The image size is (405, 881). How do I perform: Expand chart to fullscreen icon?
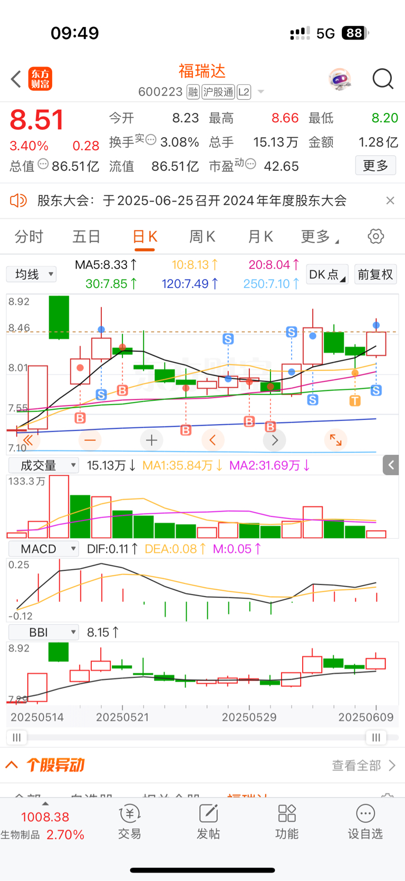point(336,440)
